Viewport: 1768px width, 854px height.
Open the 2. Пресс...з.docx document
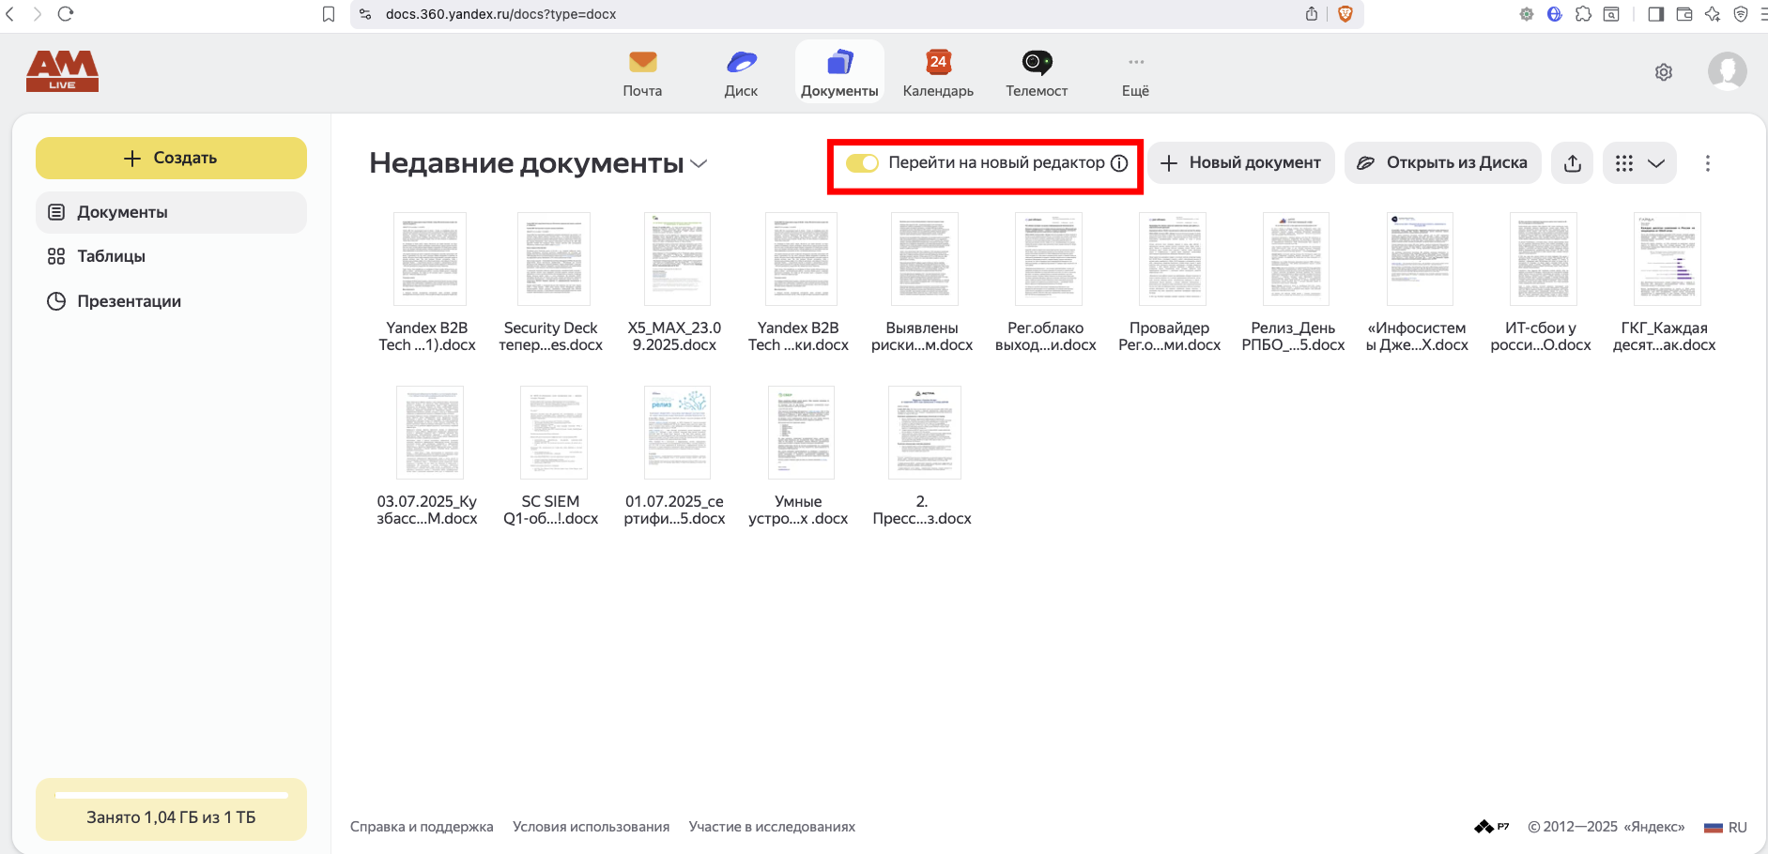(923, 456)
